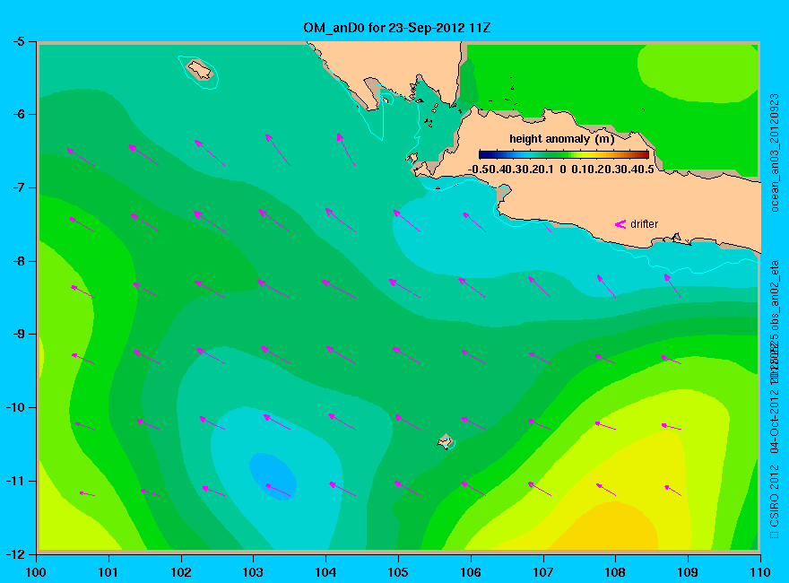Click x-axis label '107'
The width and height of the screenshot is (789, 583).
(x=543, y=572)
